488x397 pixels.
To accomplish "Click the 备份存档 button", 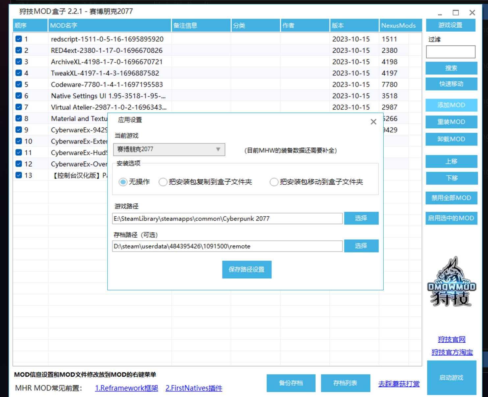I will pyautogui.click(x=291, y=383).
